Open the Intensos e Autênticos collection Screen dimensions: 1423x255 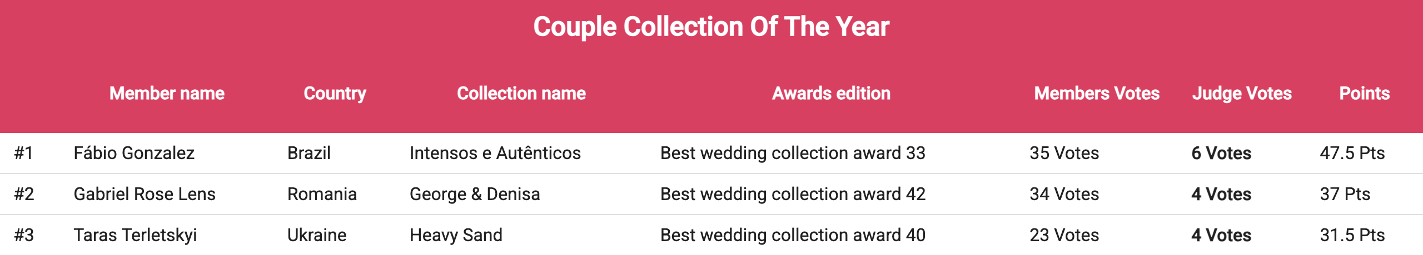495,153
